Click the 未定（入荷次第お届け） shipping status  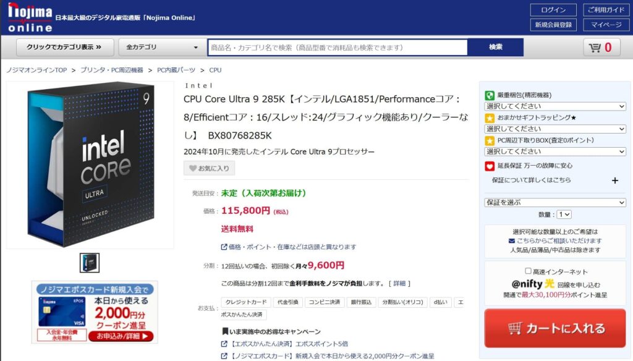pyautogui.click(x=263, y=193)
